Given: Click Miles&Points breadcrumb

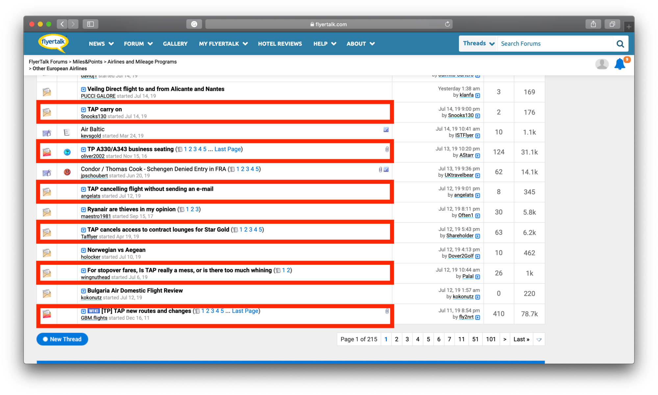Looking at the screenshot, I should 88,62.
